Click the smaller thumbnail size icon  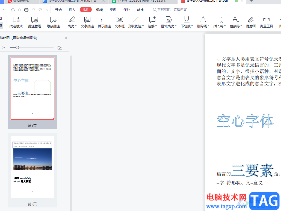(4, 48)
